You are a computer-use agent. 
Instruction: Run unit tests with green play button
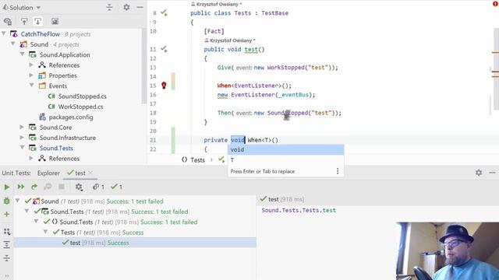click(x=7, y=187)
